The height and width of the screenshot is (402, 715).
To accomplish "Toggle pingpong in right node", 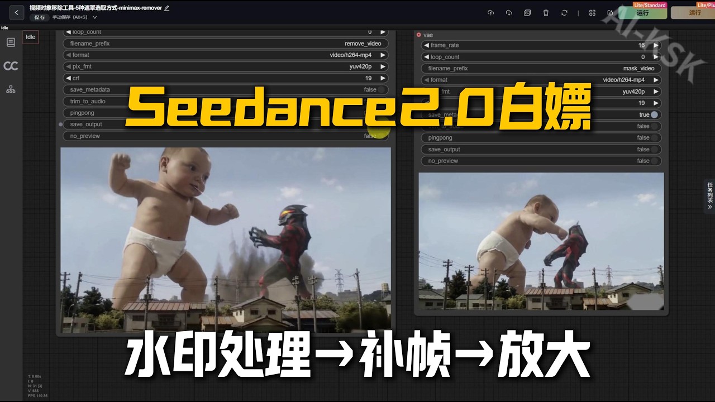I will (654, 137).
